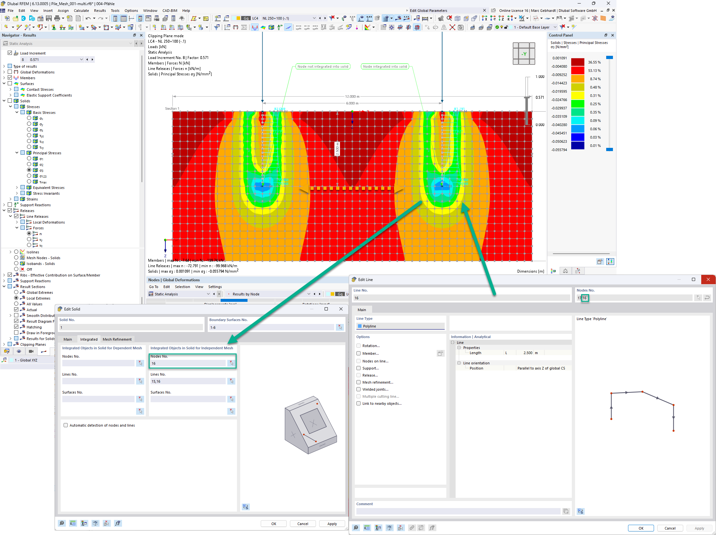
Task: Click the Save file toolbar icon
Action: pos(49,18)
